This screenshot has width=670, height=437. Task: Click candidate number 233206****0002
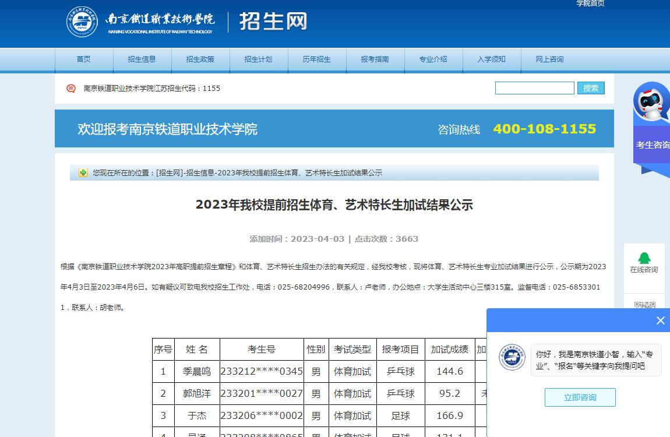pyautogui.click(x=262, y=415)
